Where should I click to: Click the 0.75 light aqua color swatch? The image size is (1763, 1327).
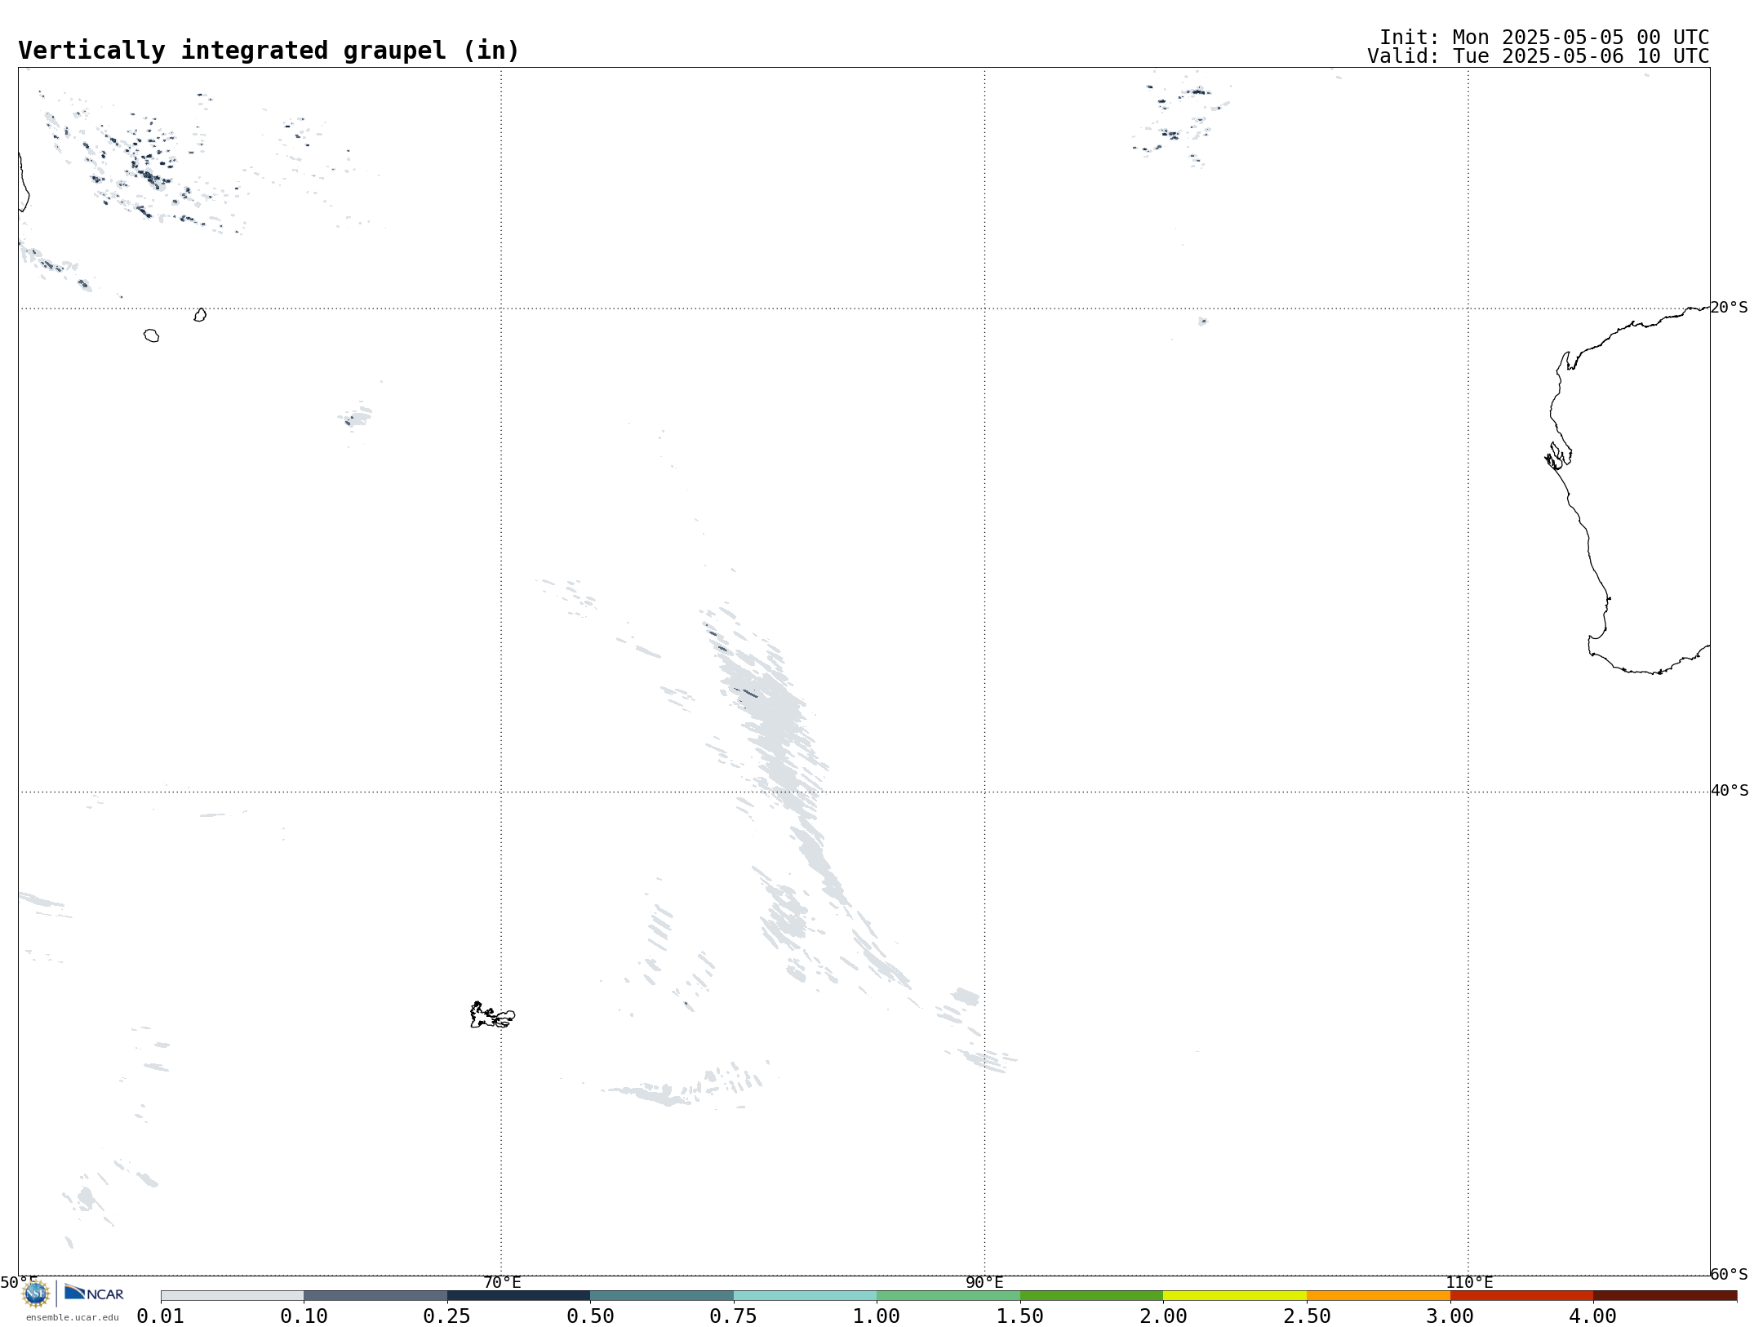pyautogui.click(x=806, y=1296)
